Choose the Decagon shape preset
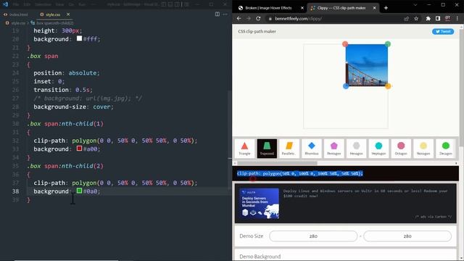 pos(446,148)
